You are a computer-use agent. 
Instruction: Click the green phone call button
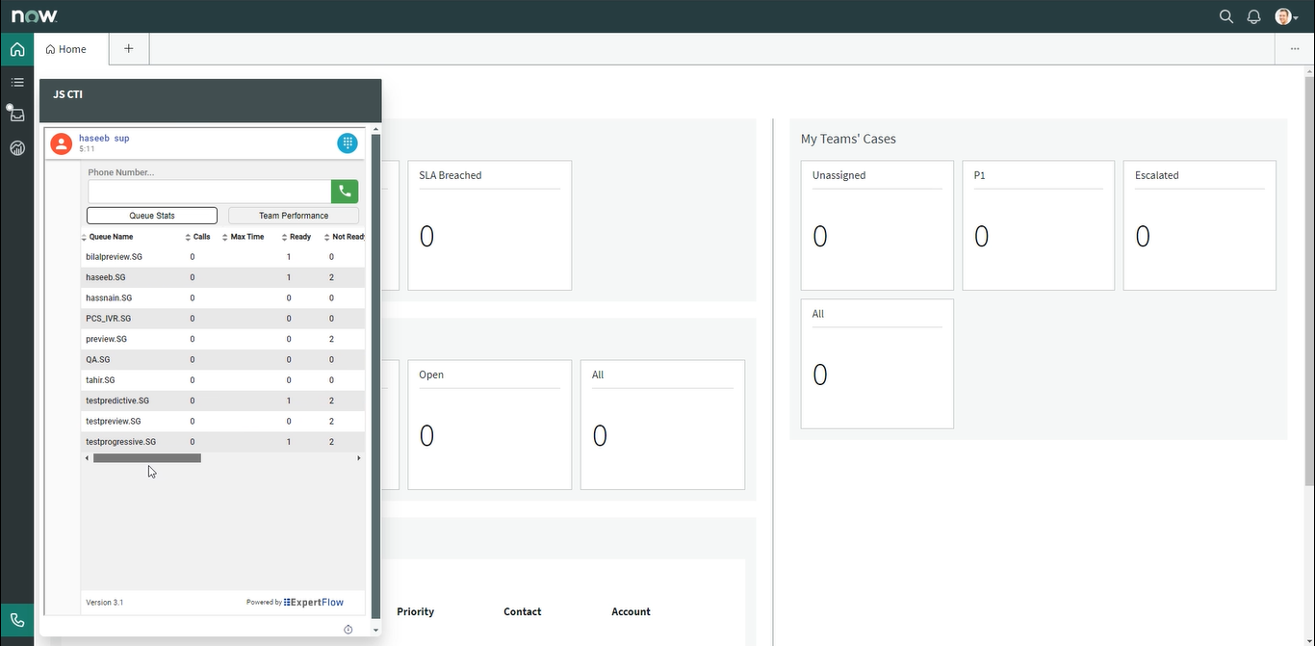point(345,192)
